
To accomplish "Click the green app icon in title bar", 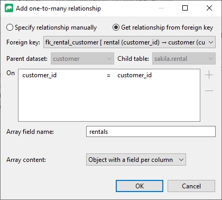I will point(9,8).
